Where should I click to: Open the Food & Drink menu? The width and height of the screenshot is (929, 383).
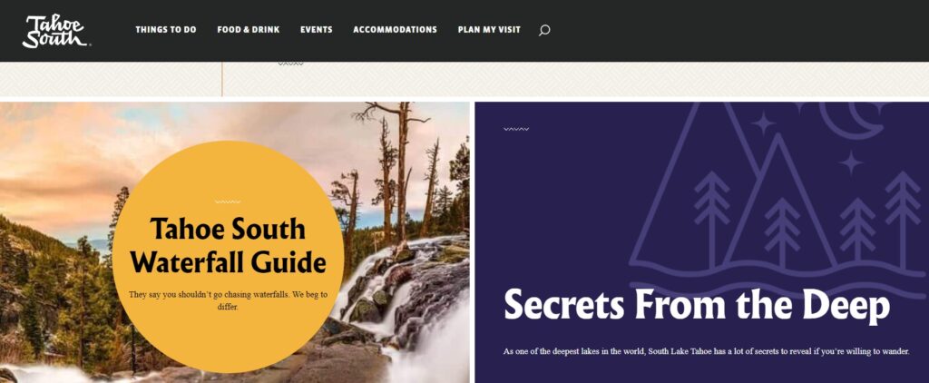pos(249,30)
